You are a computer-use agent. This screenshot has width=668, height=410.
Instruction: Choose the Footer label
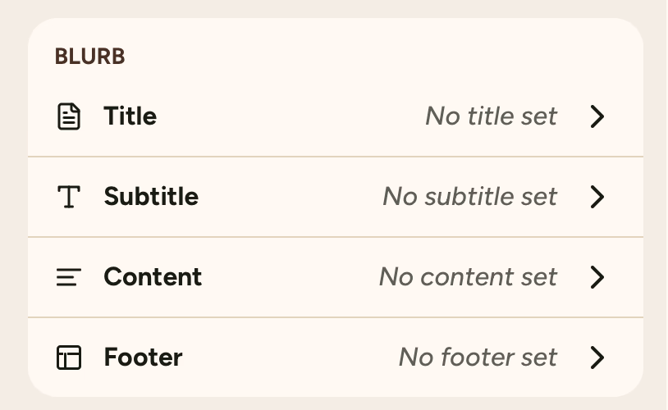(143, 358)
